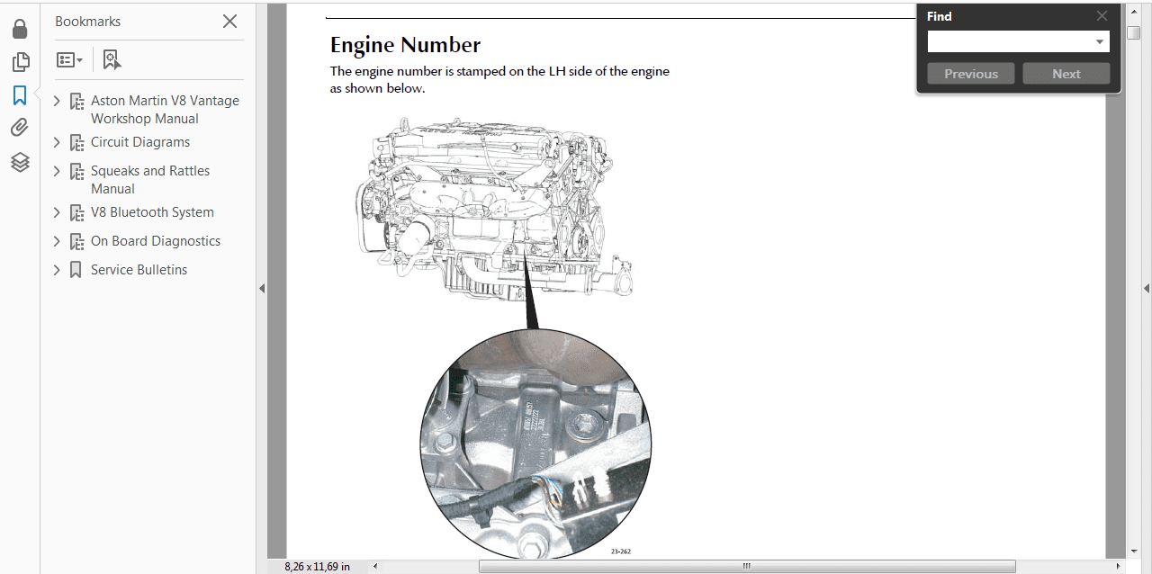Click the Circuit Diagrams bookmark icon
Image resolution: width=1152 pixels, height=574 pixels.
pyautogui.click(x=76, y=143)
